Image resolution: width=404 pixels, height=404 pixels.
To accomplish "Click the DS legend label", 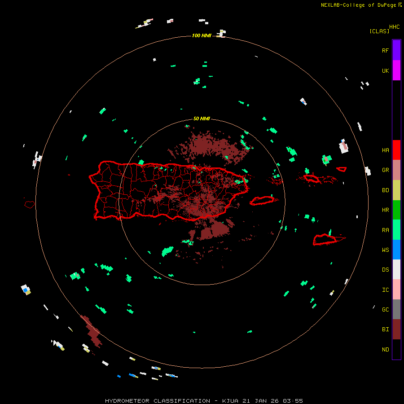I will (x=385, y=270).
